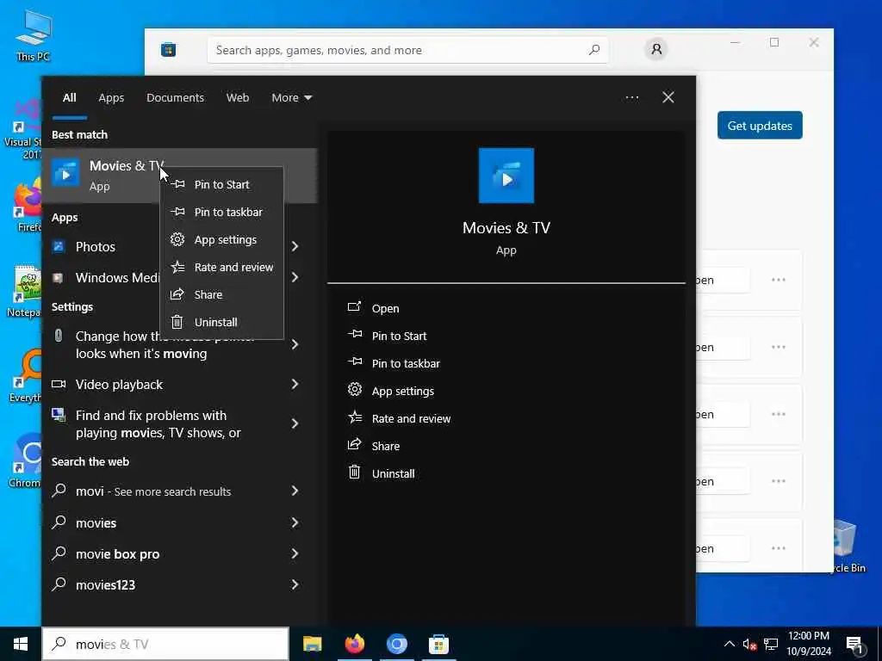Open Microsoft Store from taskbar

point(438,644)
